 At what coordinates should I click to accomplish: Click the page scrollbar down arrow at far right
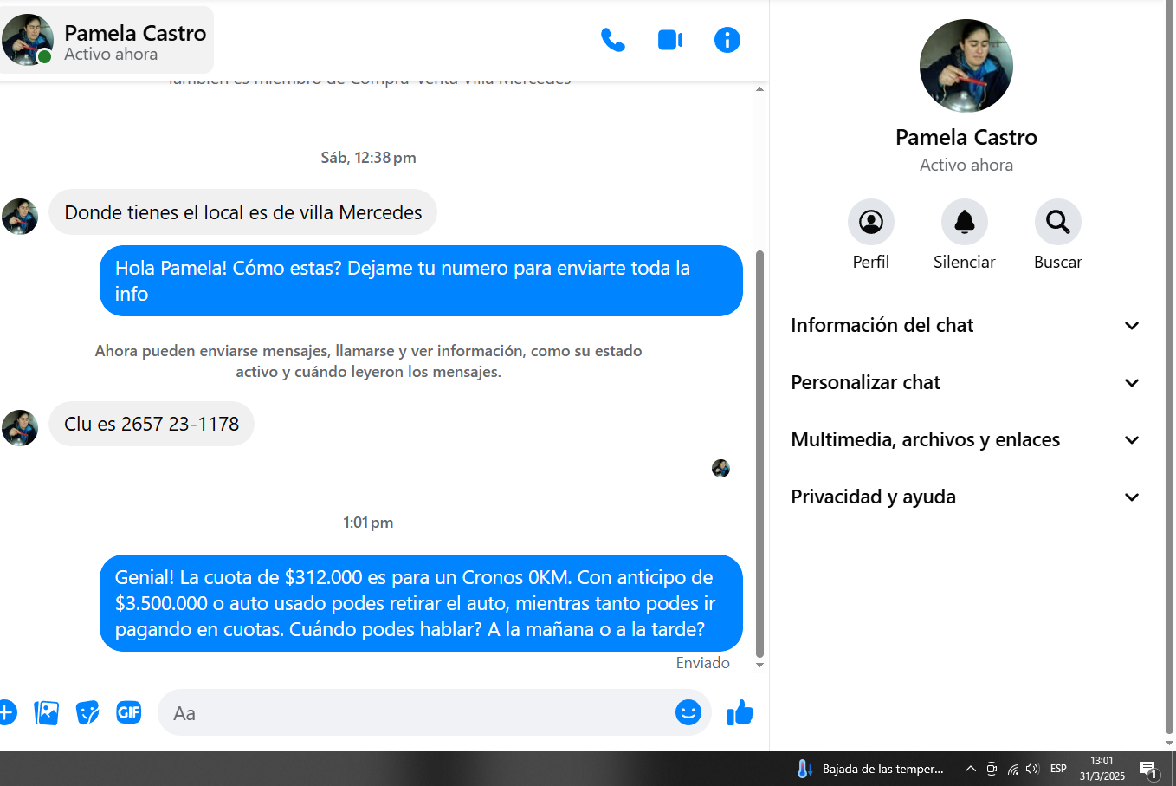click(x=1169, y=743)
